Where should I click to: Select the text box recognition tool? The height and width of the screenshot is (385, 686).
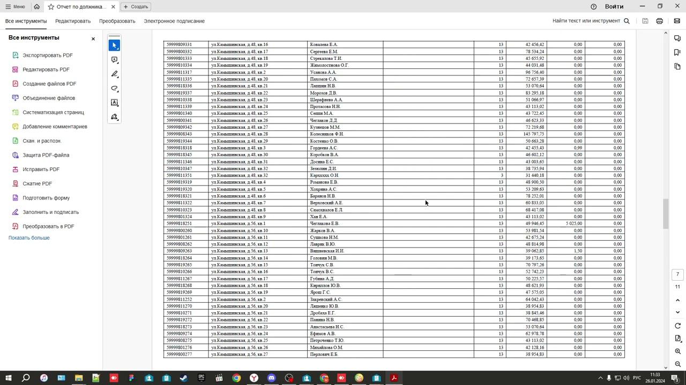(x=114, y=103)
